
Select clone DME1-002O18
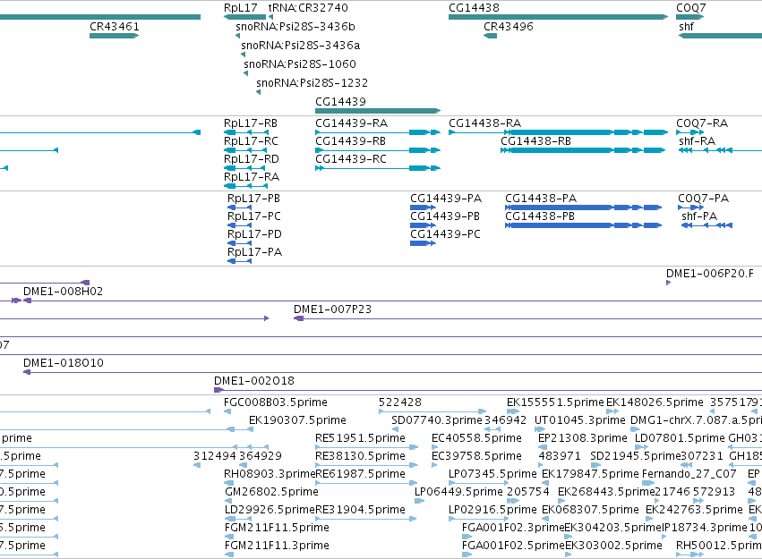pyautogui.click(x=254, y=381)
